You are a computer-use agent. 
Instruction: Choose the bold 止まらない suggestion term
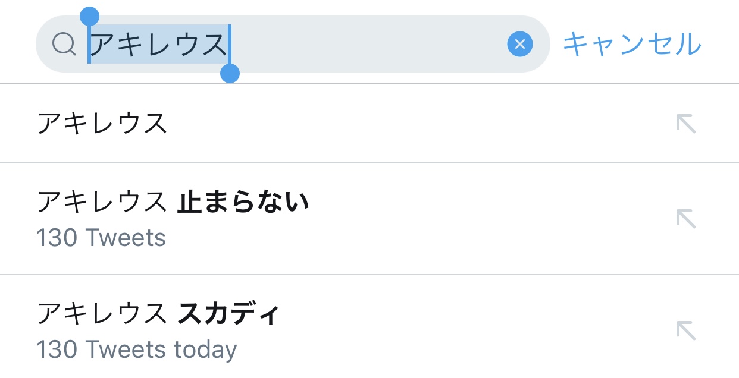pyautogui.click(x=243, y=202)
